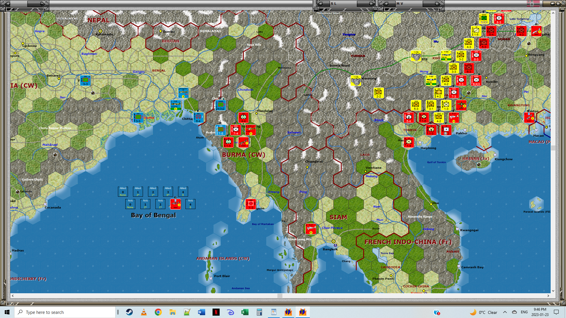Image resolution: width=566 pixels, height=318 pixels.
Task: Click the Allied 1 sea box
Action: (138, 191)
